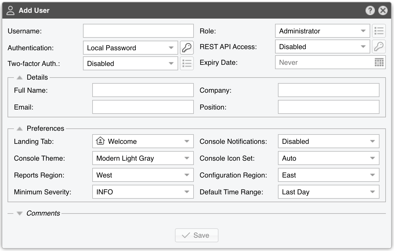Close the Add User dialog
The image size is (394, 251).
pos(383,11)
